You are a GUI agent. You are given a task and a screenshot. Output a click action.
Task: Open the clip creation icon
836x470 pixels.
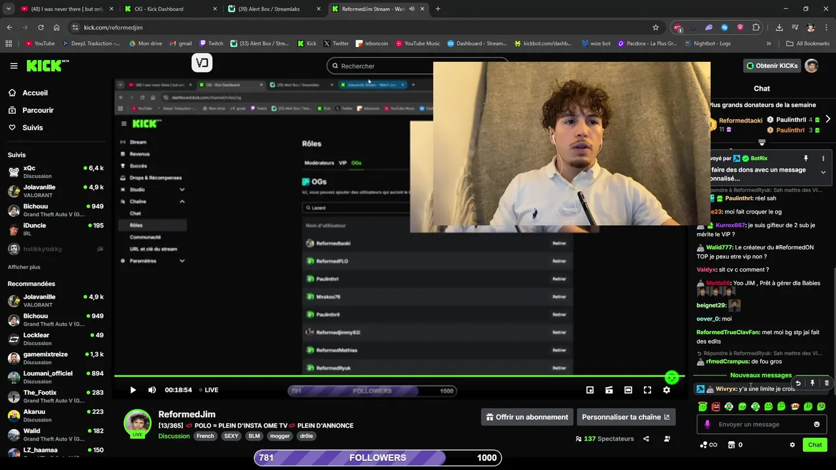pyautogui.click(x=609, y=390)
